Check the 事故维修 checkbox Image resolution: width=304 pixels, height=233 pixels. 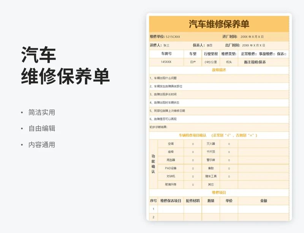(274, 54)
